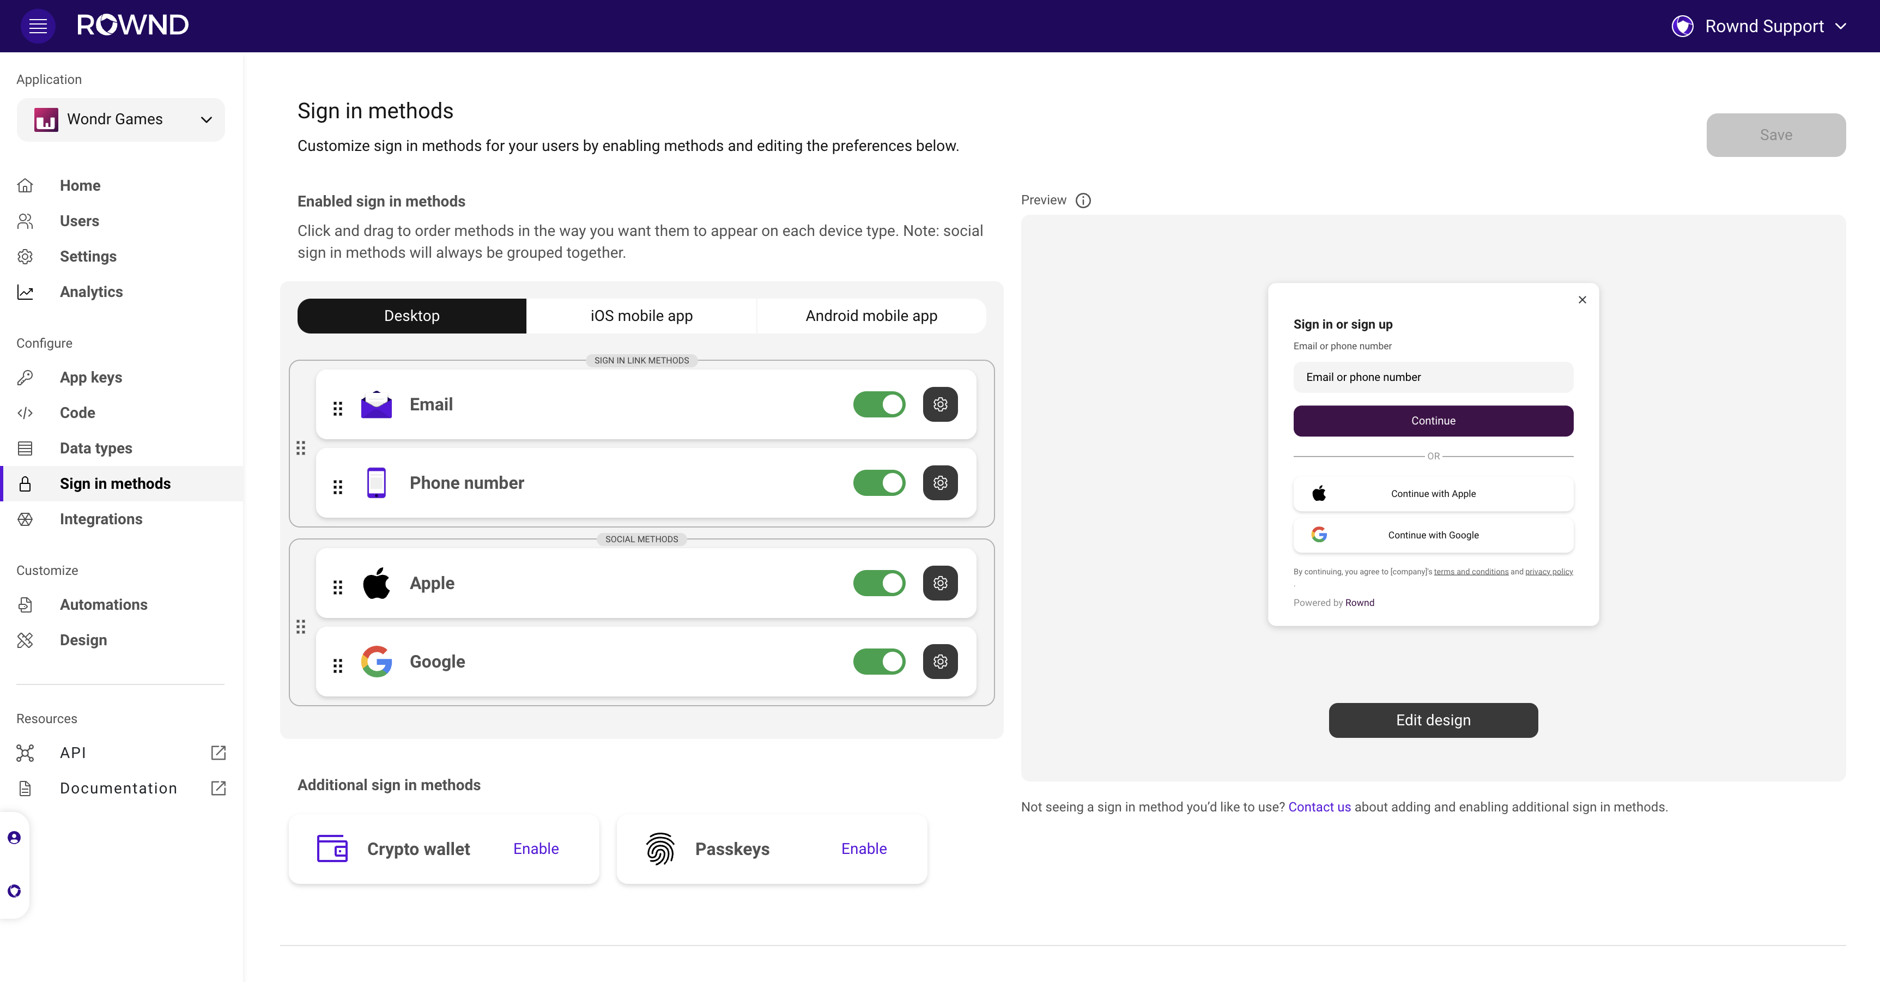This screenshot has height=982, width=1880.
Task: Toggle off Email sign in method
Action: click(x=878, y=404)
